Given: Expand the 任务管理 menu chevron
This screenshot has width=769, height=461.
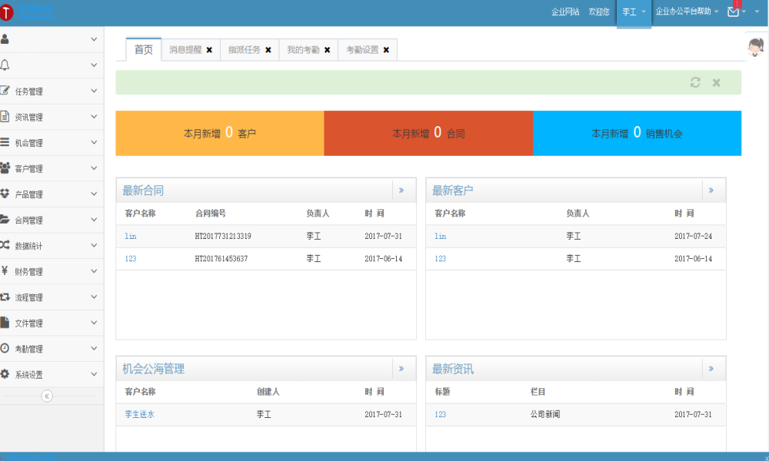Looking at the screenshot, I should (x=94, y=91).
